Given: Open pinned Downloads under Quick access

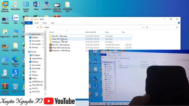Looking at the screenshot, I should 36,41.
